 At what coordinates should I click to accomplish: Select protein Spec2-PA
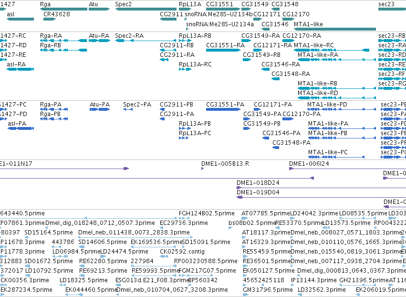[x=128, y=109]
